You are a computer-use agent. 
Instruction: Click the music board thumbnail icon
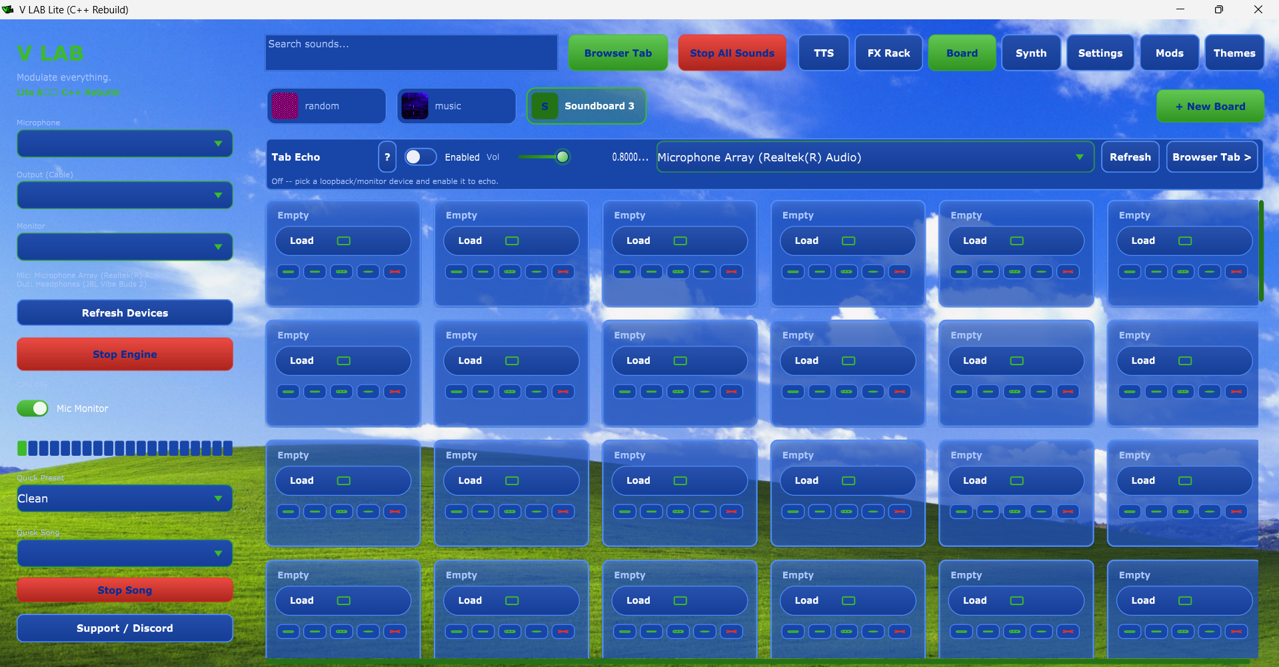point(415,106)
